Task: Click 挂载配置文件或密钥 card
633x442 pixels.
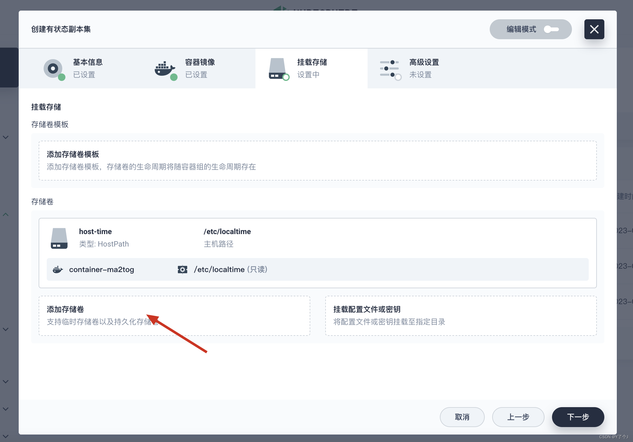Action: click(461, 316)
